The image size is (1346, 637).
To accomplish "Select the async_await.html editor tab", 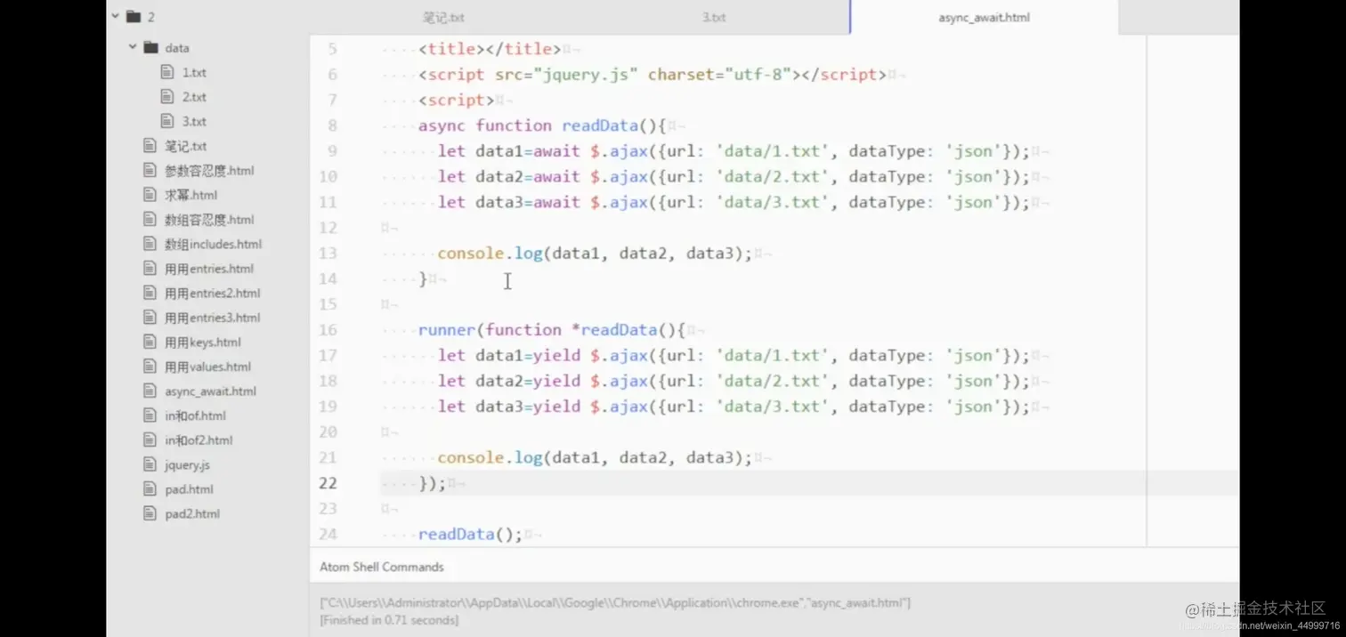I will [x=984, y=17].
